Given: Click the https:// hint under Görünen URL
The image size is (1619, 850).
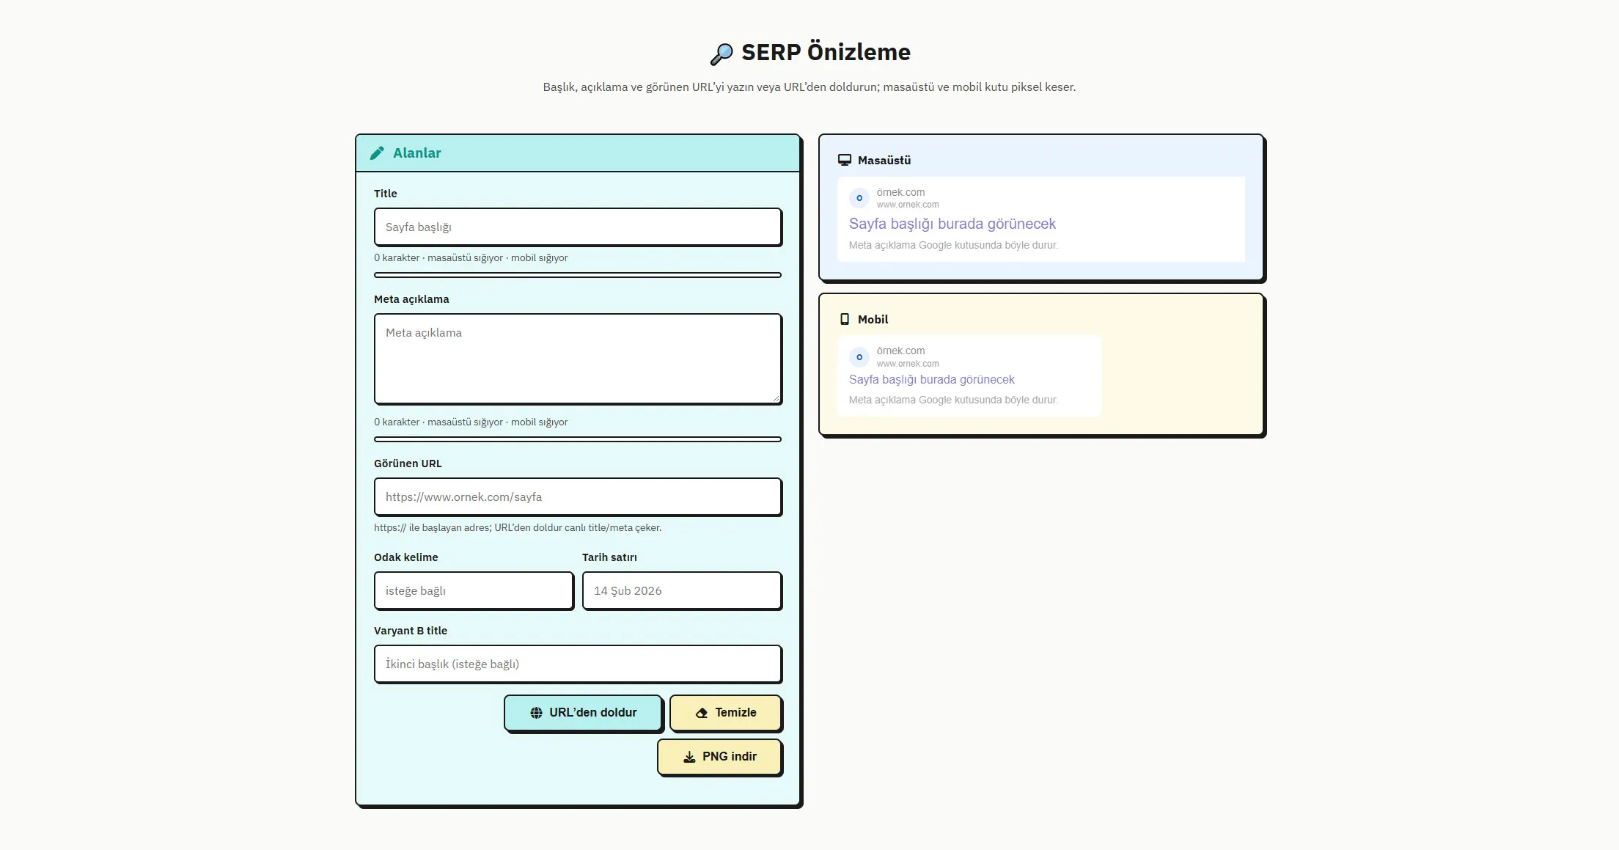Looking at the screenshot, I should tap(518, 527).
